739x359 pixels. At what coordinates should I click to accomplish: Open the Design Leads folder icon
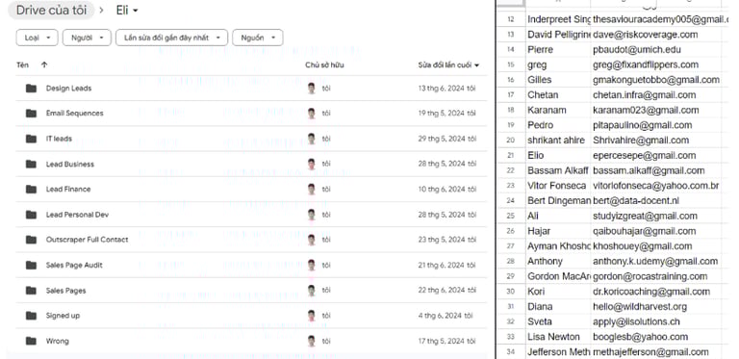click(x=31, y=89)
